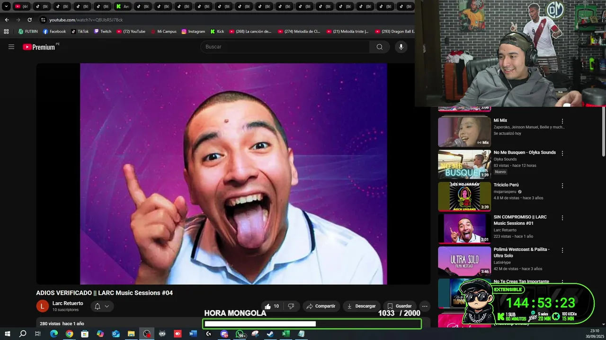This screenshot has width=606, height=340.
Task: Click the Compartir share button
Action: tap(321, 306)
